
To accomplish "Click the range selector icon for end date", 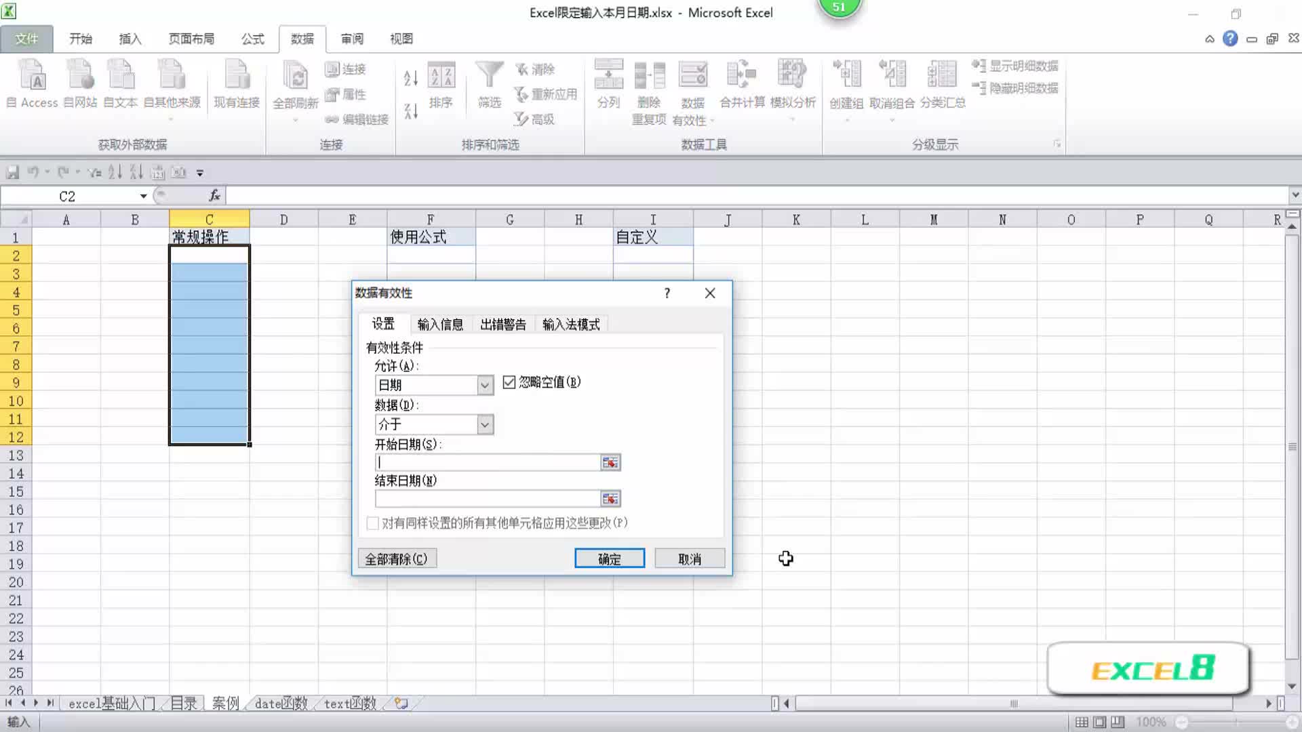I will (610, 500).
